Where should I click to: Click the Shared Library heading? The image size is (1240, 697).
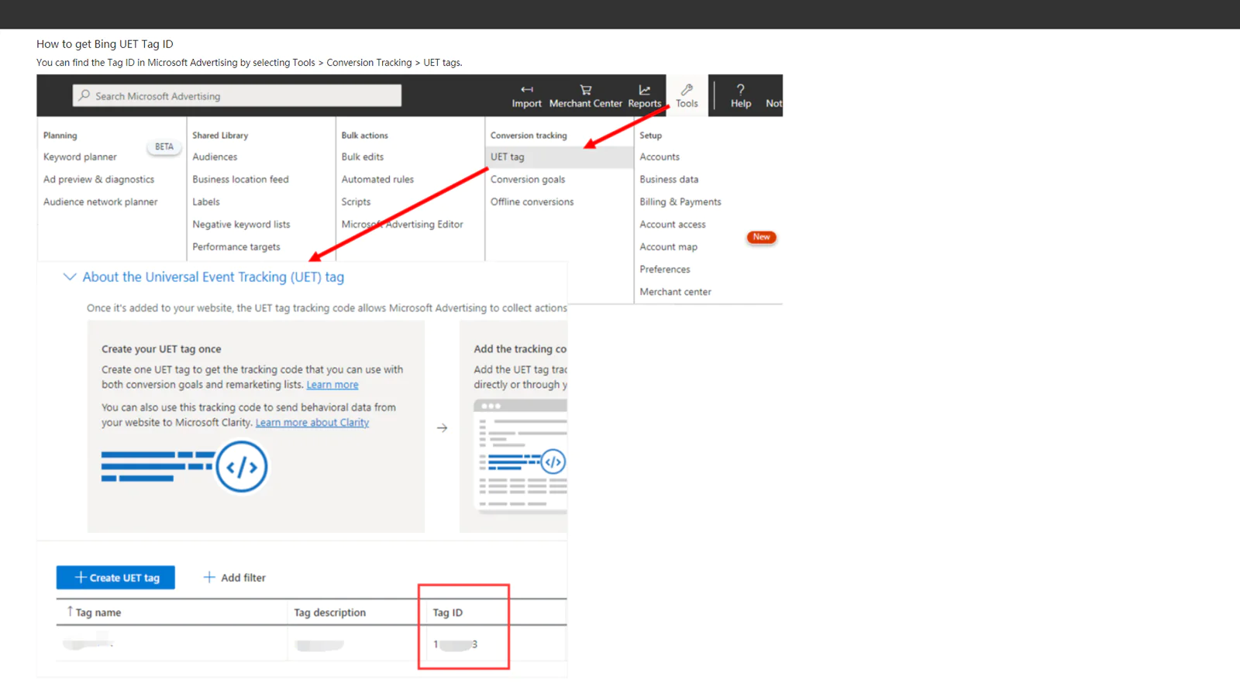coord(220,135)
